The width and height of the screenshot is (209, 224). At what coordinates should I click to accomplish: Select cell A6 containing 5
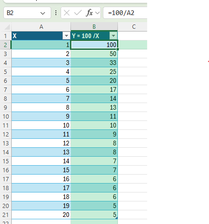[41, 80]
